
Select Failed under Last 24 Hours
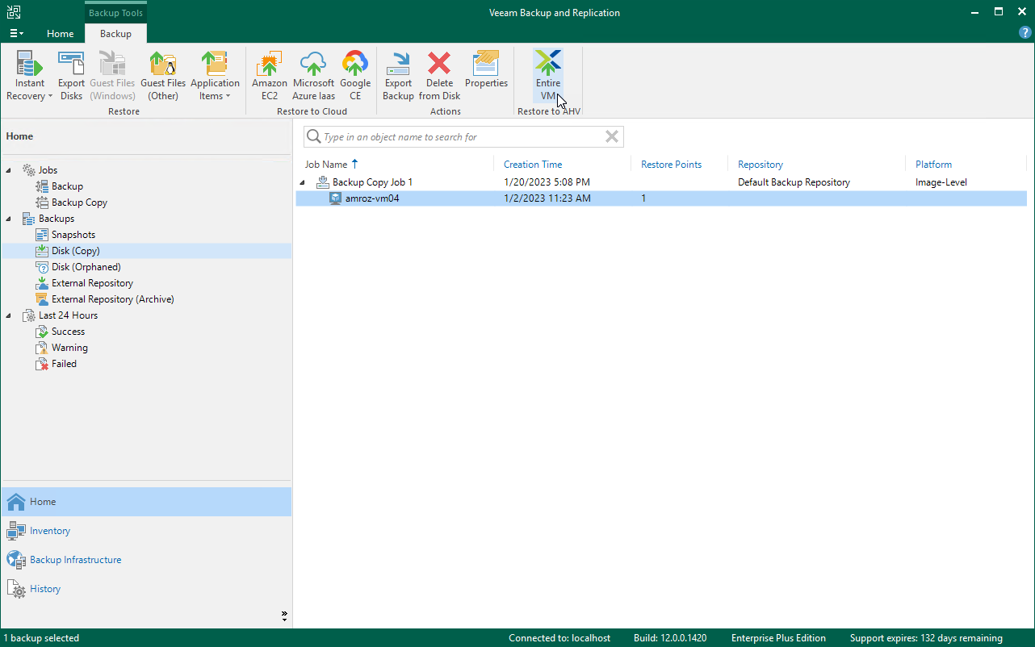point(64,364)
